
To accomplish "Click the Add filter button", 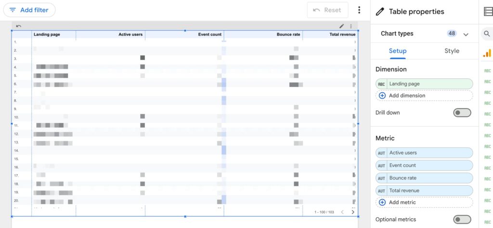I will click(29, 10).
